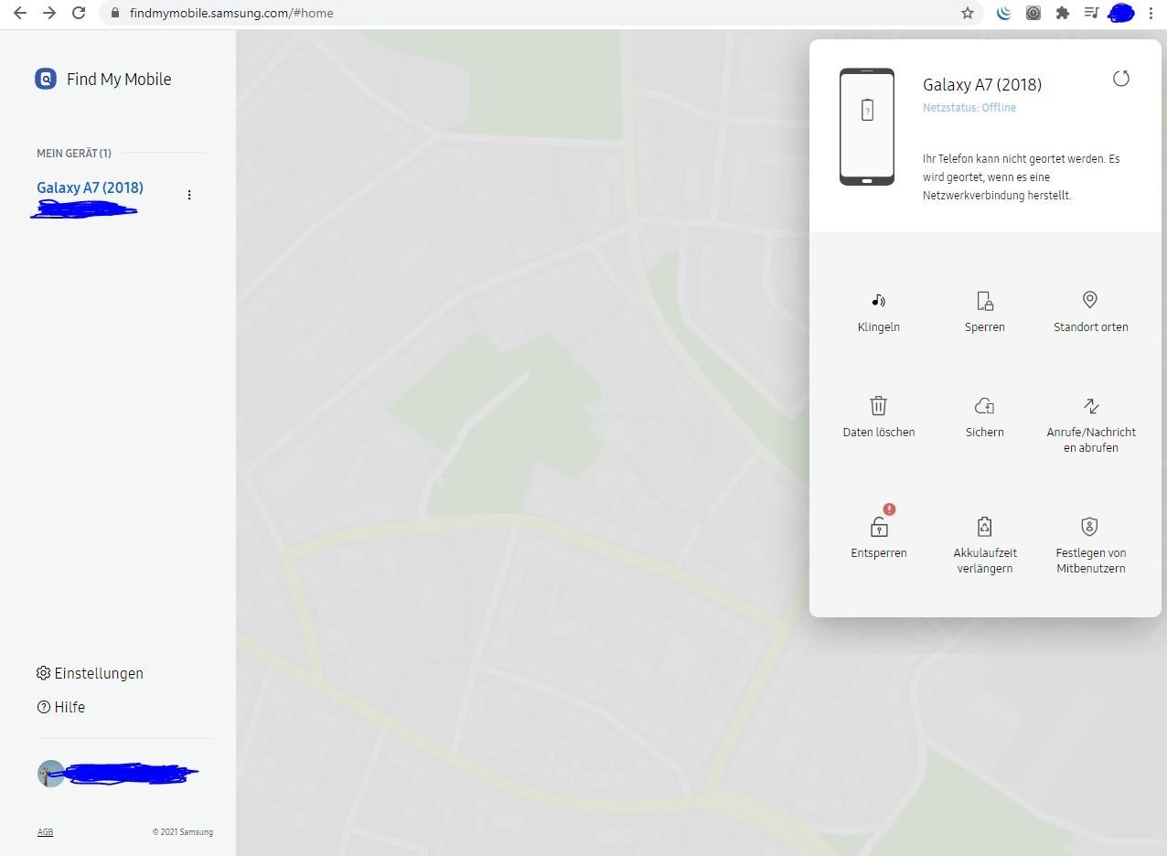1167x856 pixels.
Task: Open the browser extensions puzzle icon
Action: (x=1062, y=13)
